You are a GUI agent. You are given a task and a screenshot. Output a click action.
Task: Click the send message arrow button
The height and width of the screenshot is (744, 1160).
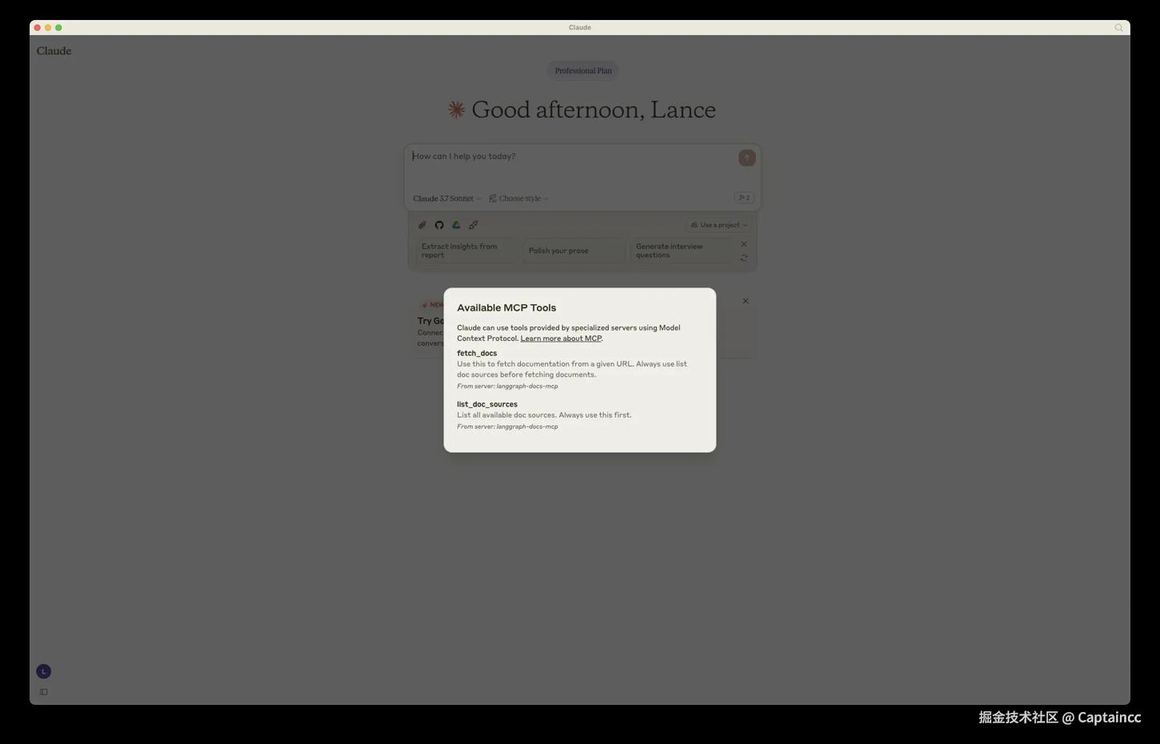pyautogui.click(x=747, y=158)
